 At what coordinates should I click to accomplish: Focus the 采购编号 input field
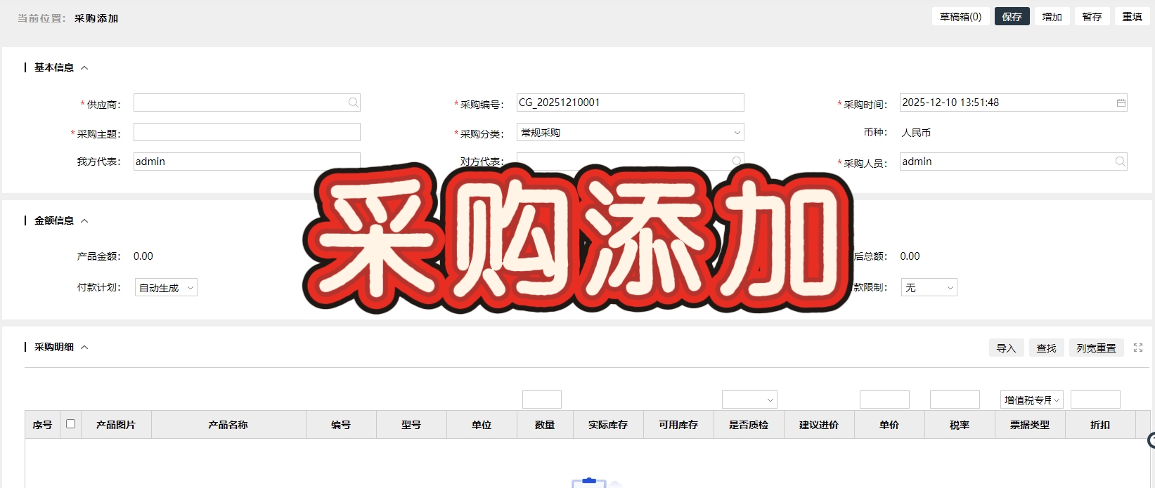tap(631, 103)
